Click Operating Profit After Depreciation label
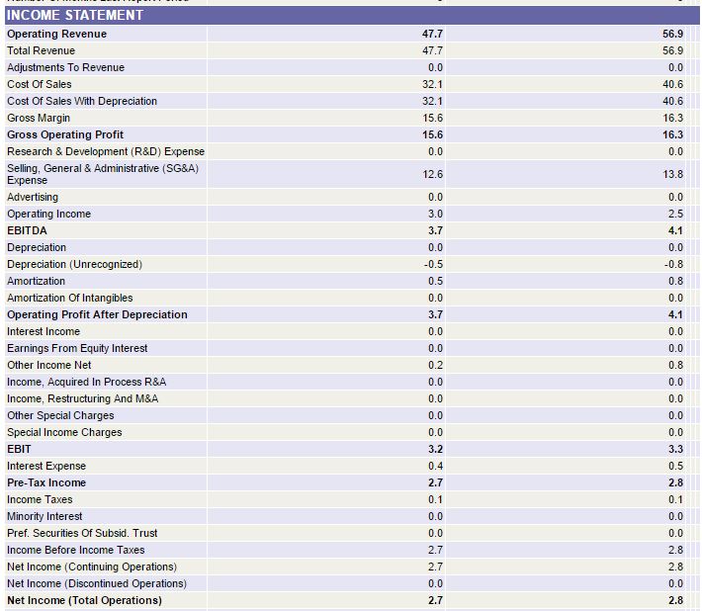This screenshot has height=611, width=702. (97, 314)
